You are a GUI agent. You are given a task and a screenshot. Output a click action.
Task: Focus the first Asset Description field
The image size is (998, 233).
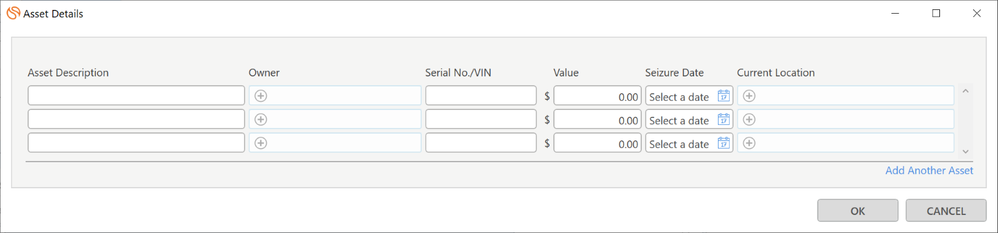[136, 96]
